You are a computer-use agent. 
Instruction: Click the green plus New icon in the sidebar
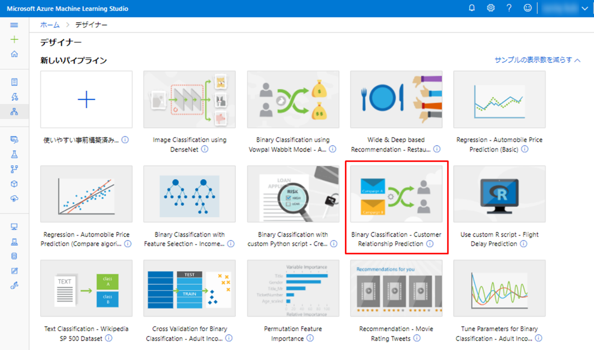click(14, 40)
